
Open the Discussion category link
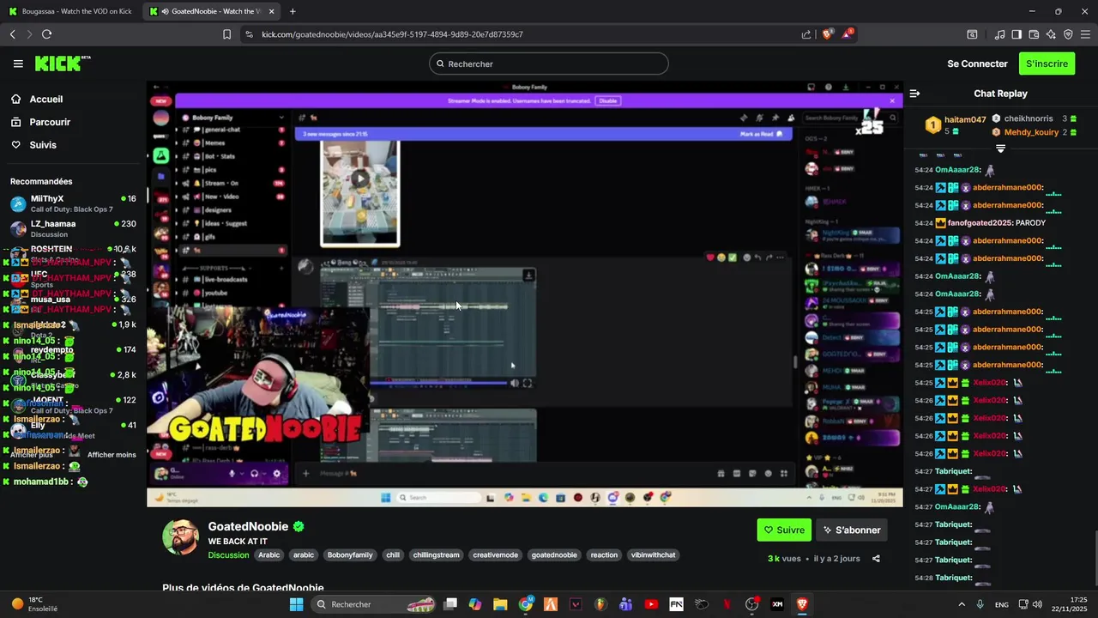(228, 555)
